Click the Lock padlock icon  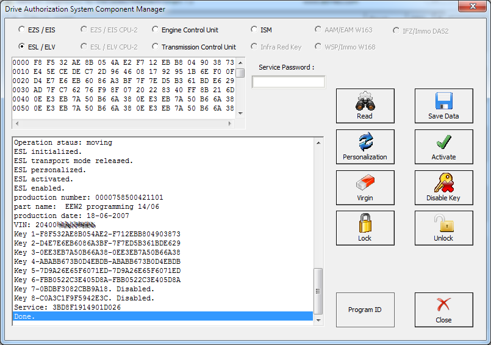[x=365, y=223]
